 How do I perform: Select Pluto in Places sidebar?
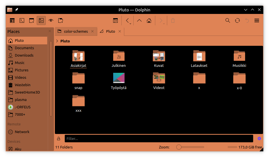(27, 40)
